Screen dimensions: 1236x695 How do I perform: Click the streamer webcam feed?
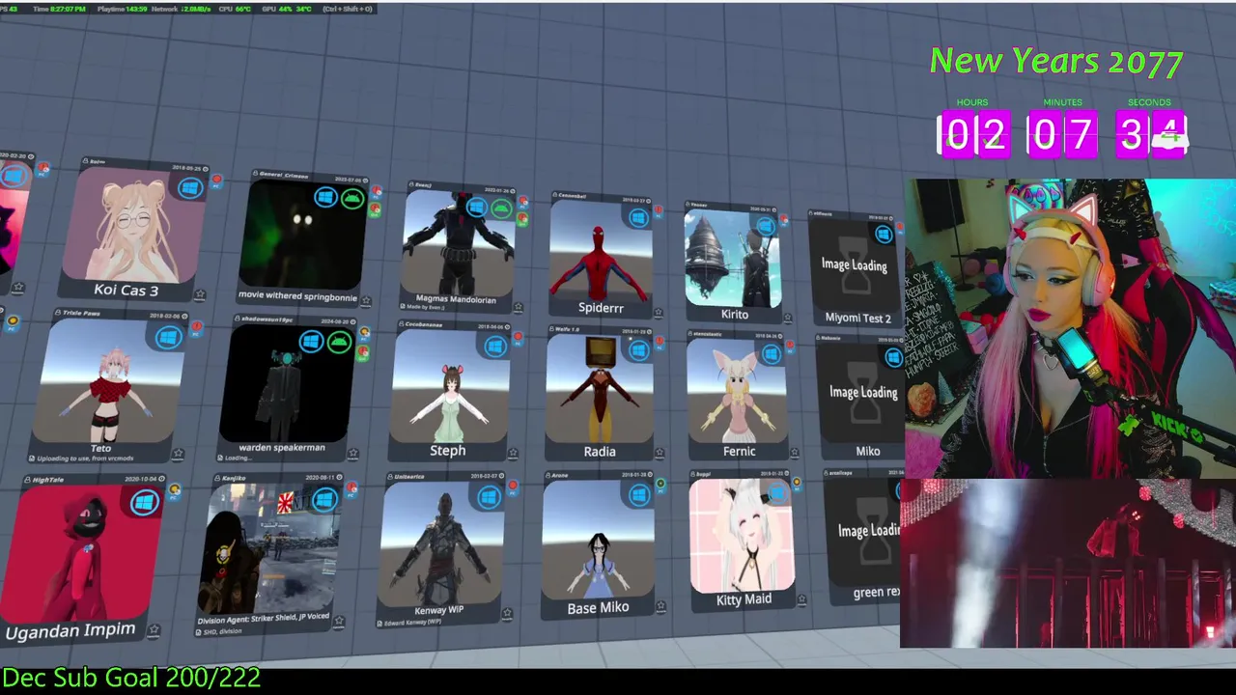tap(1070, 328)
